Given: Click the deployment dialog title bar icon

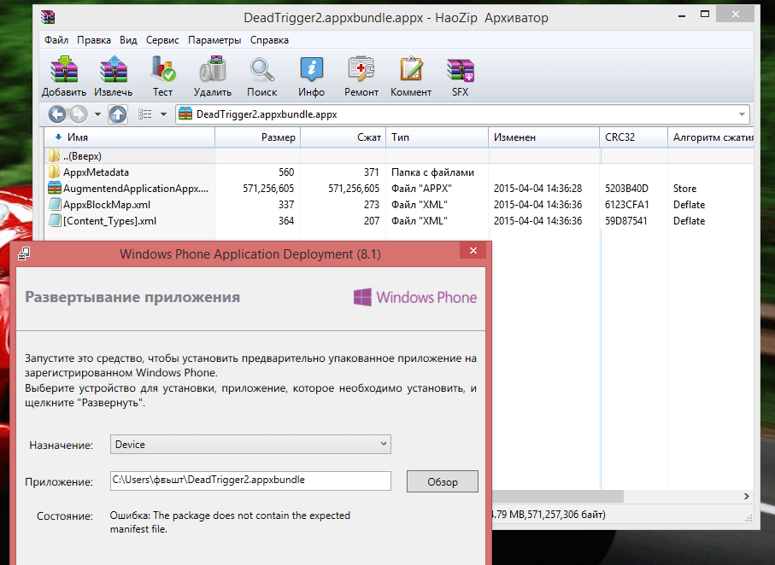Looking at the screenshot, I should 24,253.
